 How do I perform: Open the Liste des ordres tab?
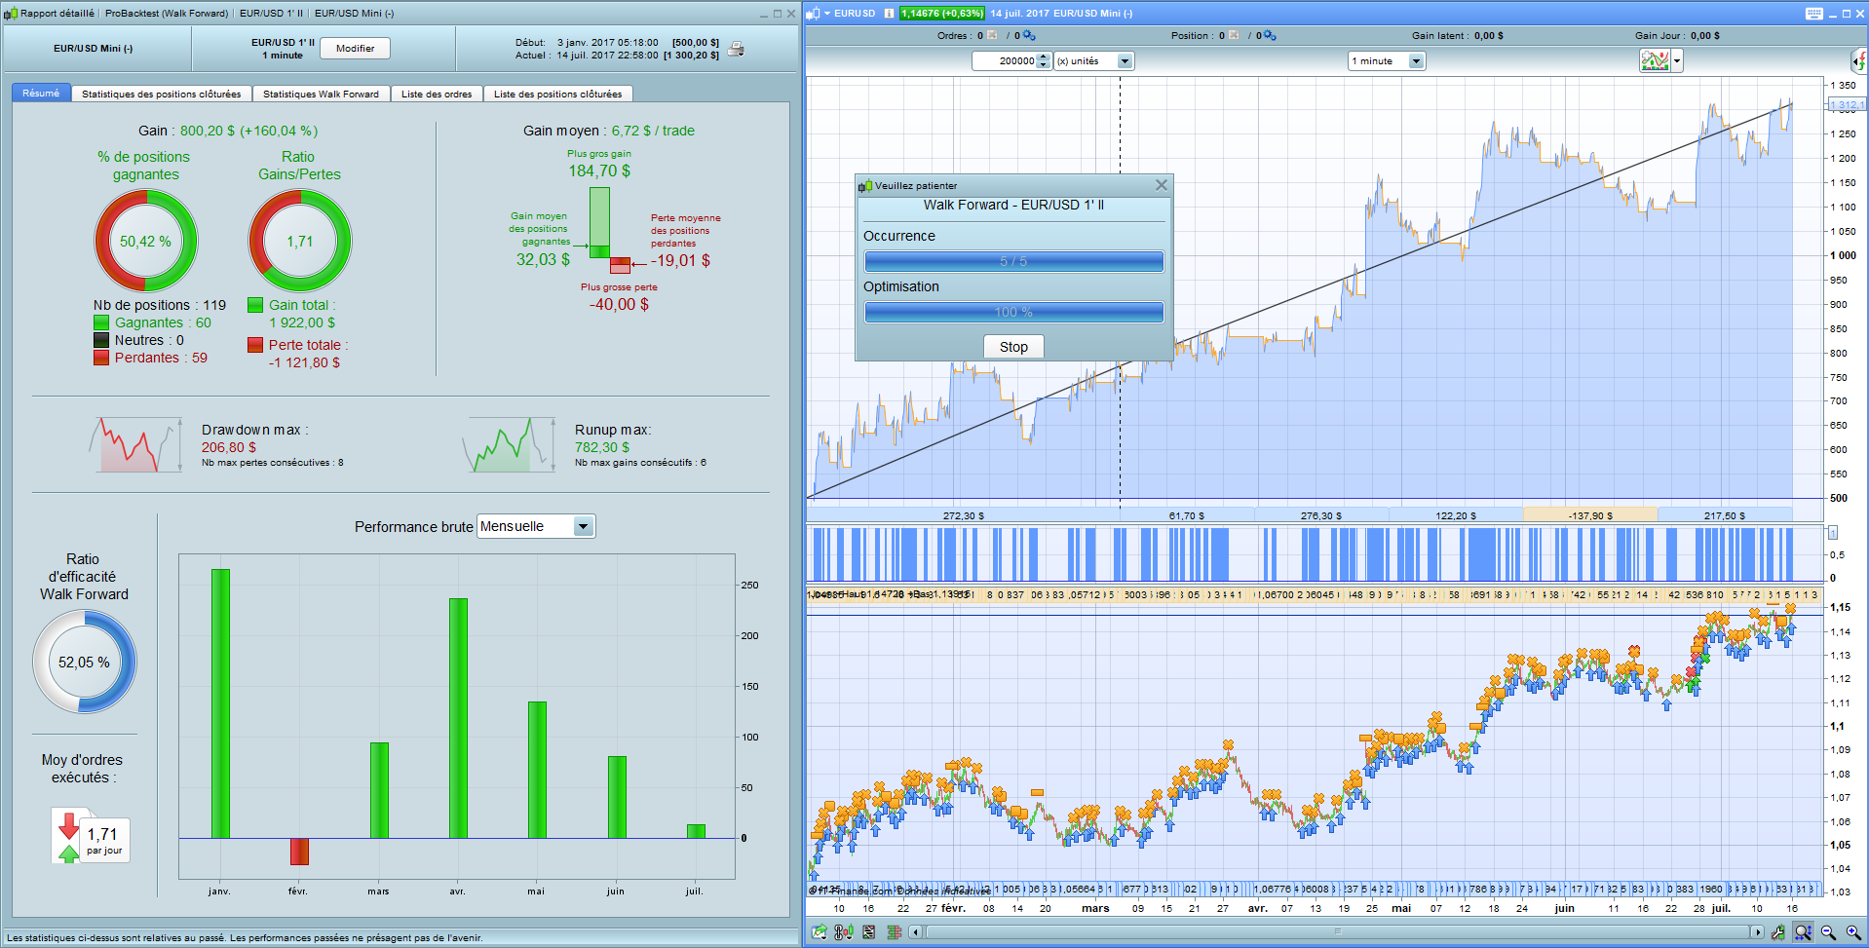pos(437,94)
